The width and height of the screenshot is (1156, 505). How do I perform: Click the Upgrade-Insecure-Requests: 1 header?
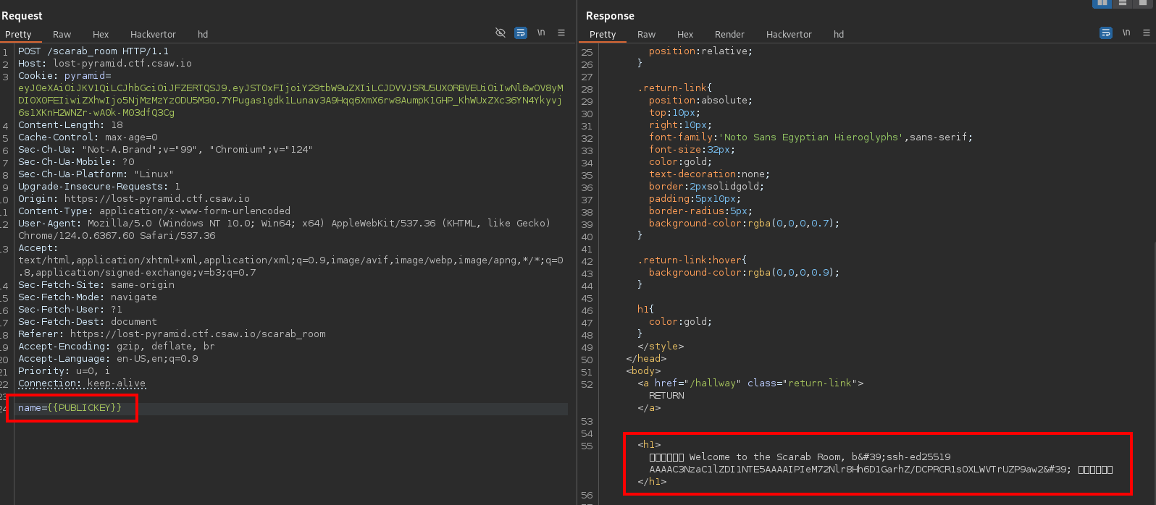pyautogui.click(x=99, y=187)
